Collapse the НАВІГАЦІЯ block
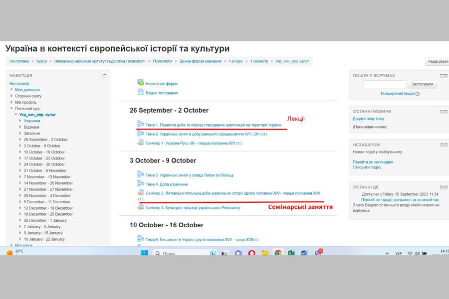The width and height of the screenshot is (449, 299). 105,75
